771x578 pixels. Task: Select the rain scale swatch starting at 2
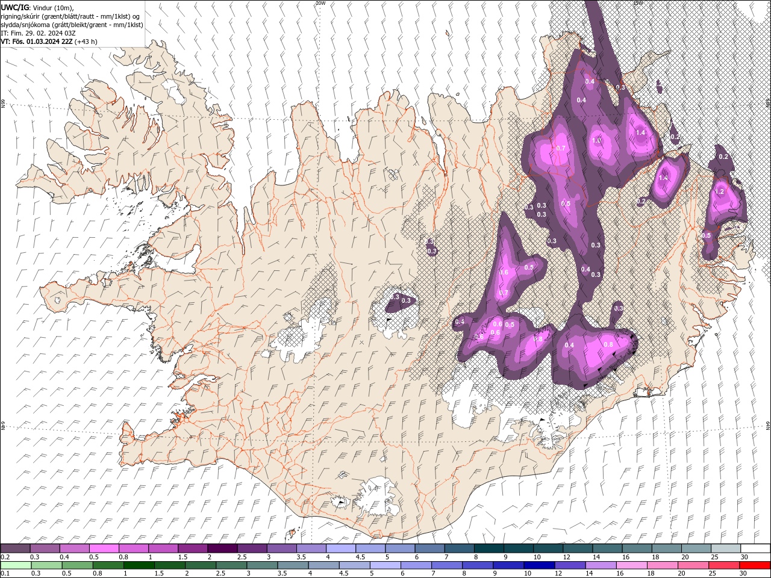coord(200,565)
